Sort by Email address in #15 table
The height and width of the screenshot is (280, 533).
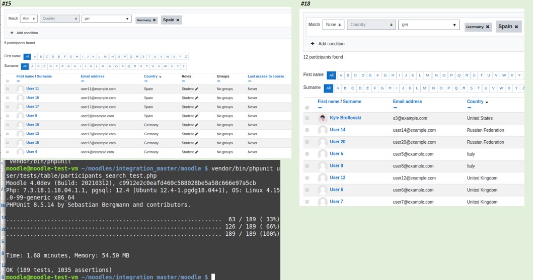[x=93, y=76]
